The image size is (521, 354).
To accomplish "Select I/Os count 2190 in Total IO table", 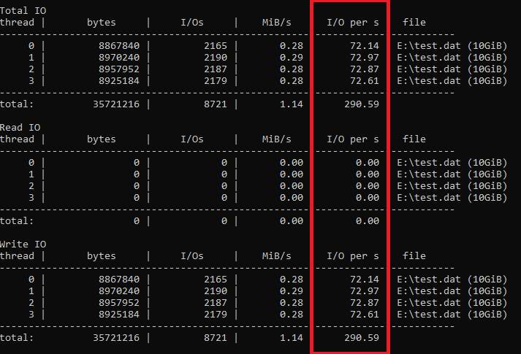I will [x=216, y=58].
